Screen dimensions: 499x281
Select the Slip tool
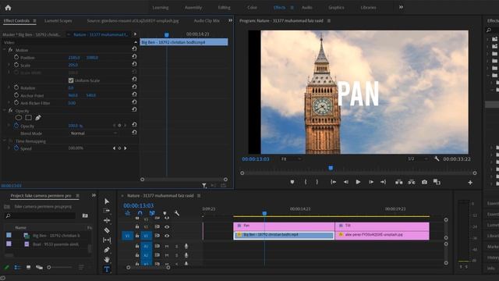point(107,240)
